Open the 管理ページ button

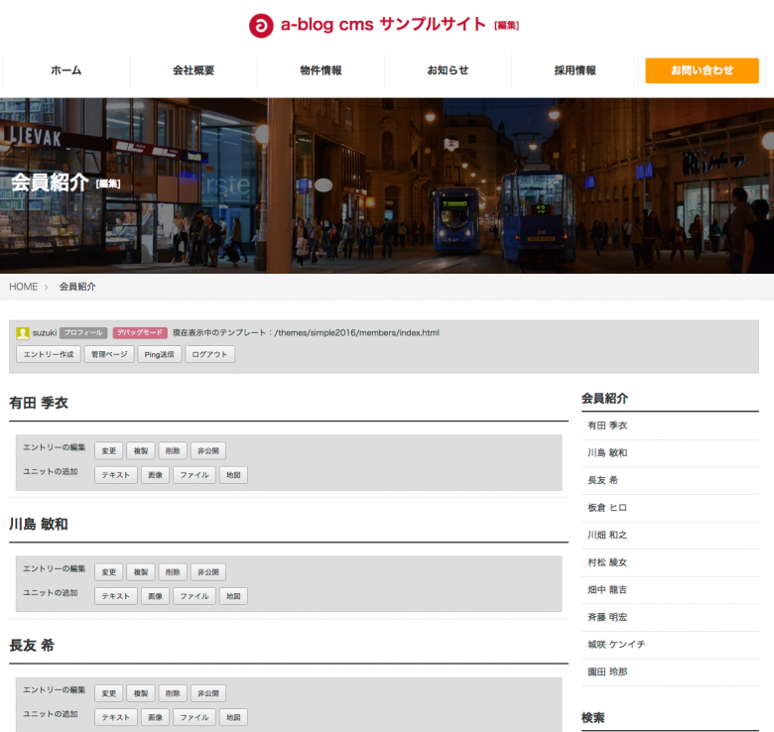pyautogui.click(x=108, y=354)
